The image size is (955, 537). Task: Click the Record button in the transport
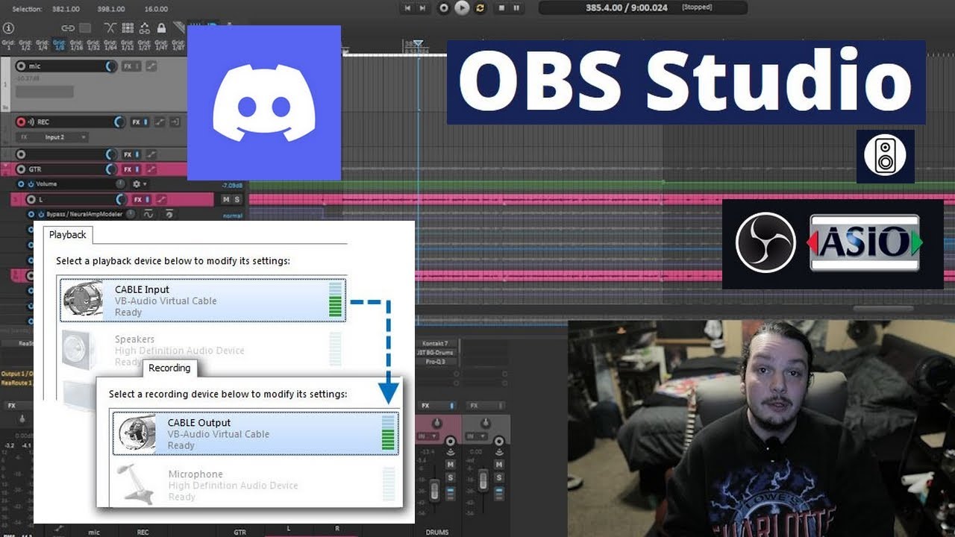tap(444, 7)
